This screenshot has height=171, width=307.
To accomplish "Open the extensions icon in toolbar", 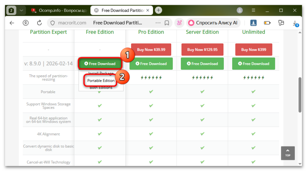I will 281,23.
